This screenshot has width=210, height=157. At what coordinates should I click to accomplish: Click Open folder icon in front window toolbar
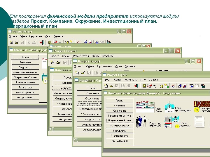[x=111, y=86]
